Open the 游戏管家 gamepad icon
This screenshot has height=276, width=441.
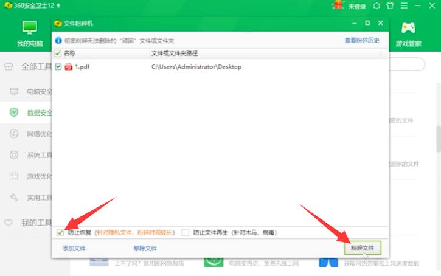408,28
